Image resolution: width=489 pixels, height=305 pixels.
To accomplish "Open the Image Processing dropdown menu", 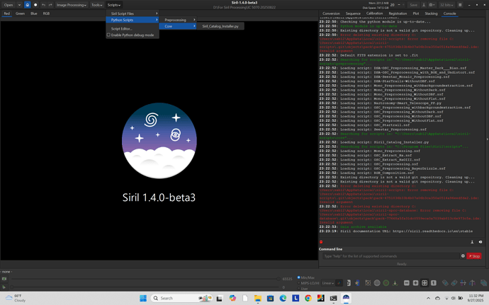I will (x=71, y=5).
